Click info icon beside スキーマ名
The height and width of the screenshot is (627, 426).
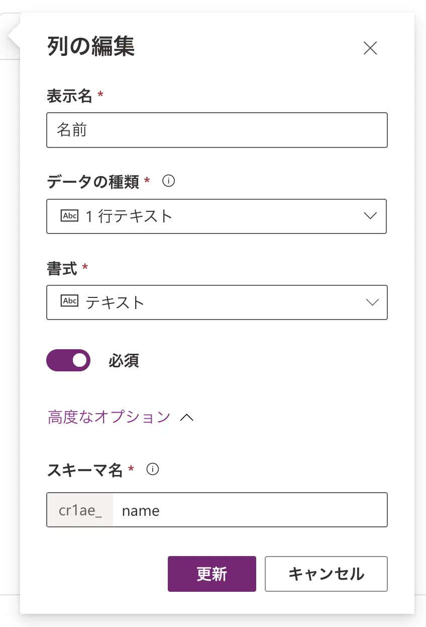tap(153, 469)
